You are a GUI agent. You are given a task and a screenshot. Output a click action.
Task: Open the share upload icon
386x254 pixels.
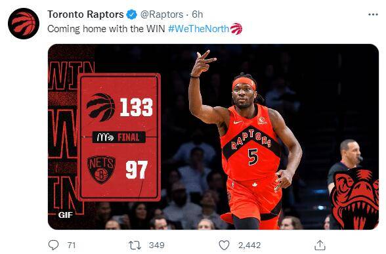pyautogui.click(x=320, y=245)
